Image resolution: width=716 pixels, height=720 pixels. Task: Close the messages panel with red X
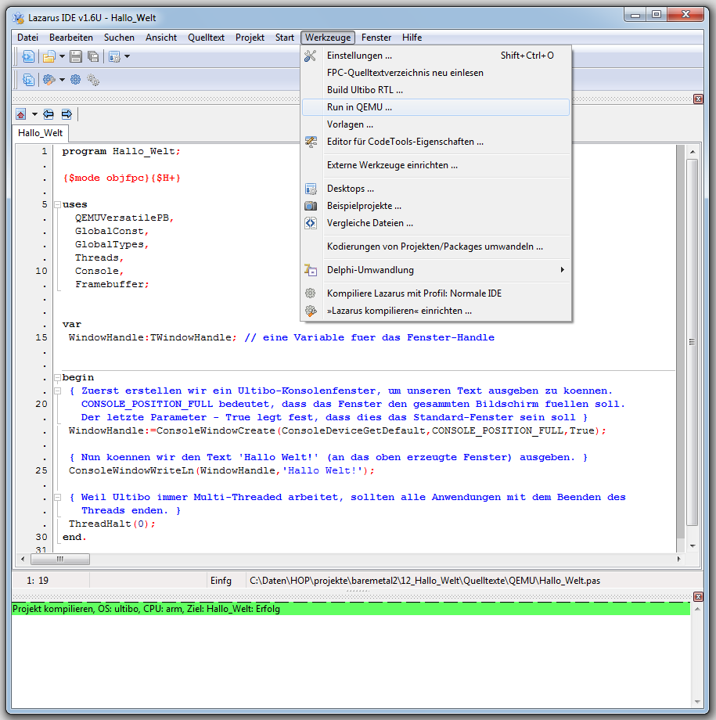pyautogui.click(x=698, y=596)
